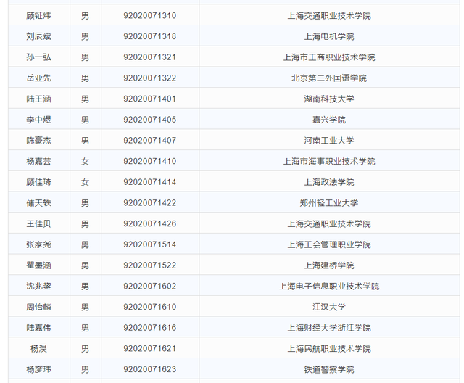The height and width of the screenshot is (383, 464).
Task: Click ID number 92020071602
Action: 150,287
